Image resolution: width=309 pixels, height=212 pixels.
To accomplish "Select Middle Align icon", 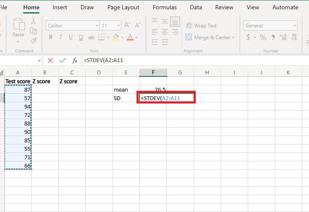I will pyautogui.click(x=165, y=21).
